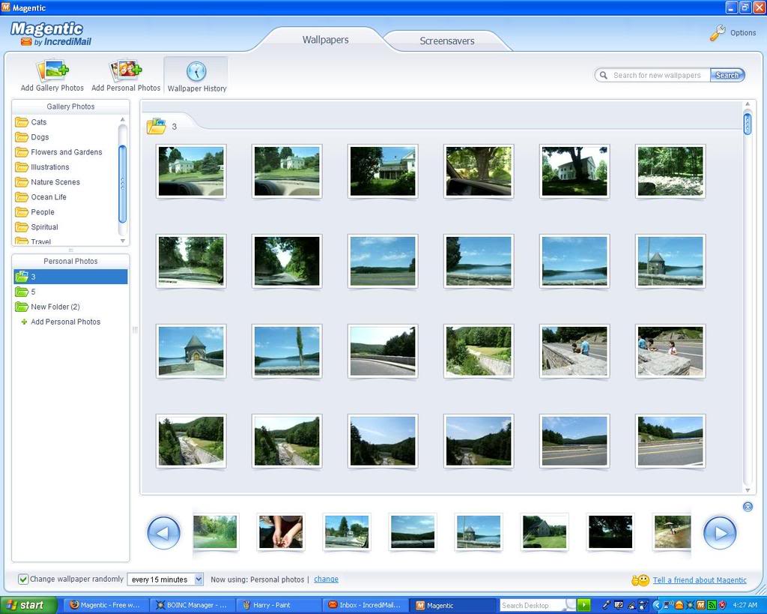Image resolution: width=767 pixels, height=614 pixels.
Task: Click the Nature Scenes folder icon
Action: tap(22, 182)
